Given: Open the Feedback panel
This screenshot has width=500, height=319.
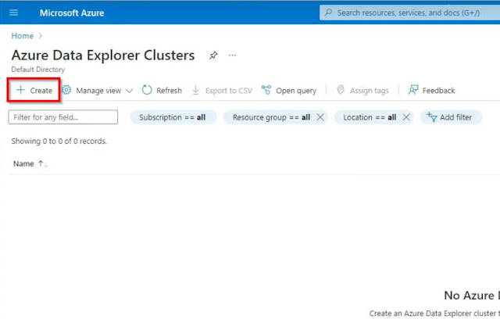Looking at the screenshot, I should 431,91.
